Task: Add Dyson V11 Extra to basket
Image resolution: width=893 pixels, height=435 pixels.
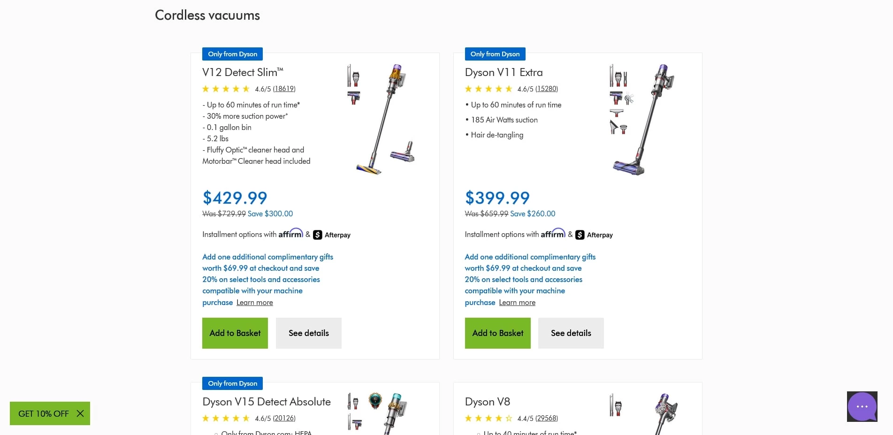Action: tap(497, 333)
